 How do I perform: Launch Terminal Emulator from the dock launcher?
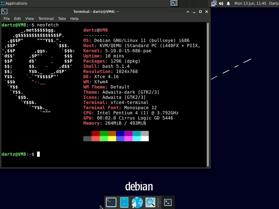coord(111,202)
